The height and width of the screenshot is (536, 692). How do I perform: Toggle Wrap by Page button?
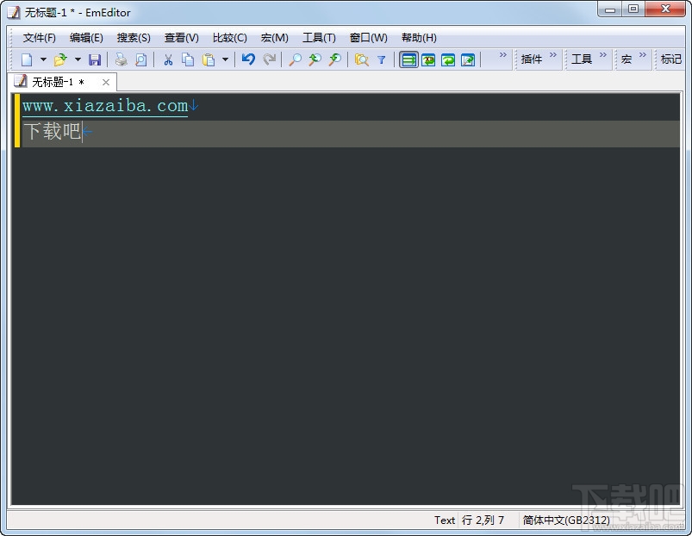(x=468, y=59)
